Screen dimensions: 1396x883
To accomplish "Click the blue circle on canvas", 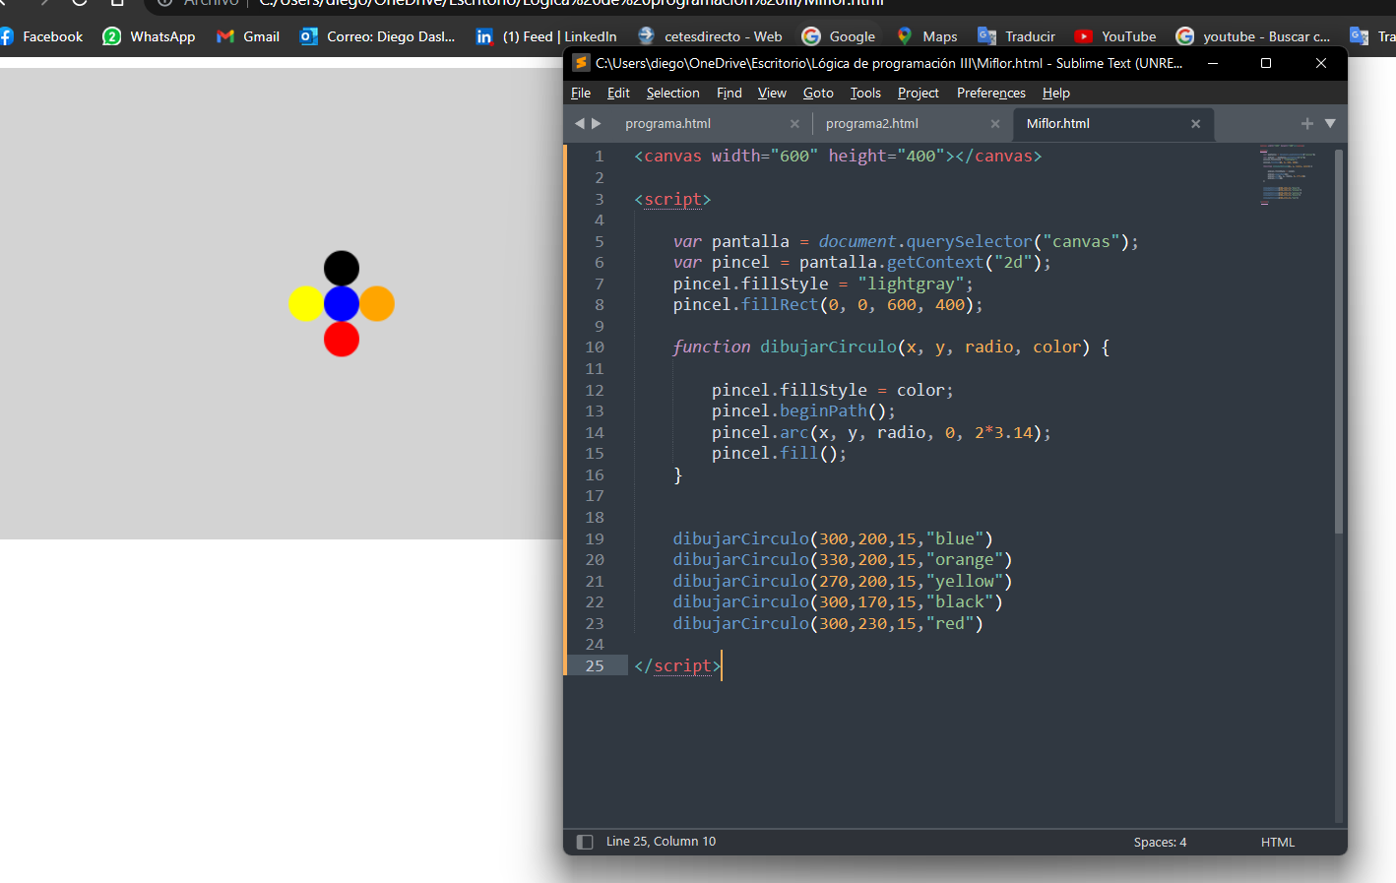I will click(342, 303).
